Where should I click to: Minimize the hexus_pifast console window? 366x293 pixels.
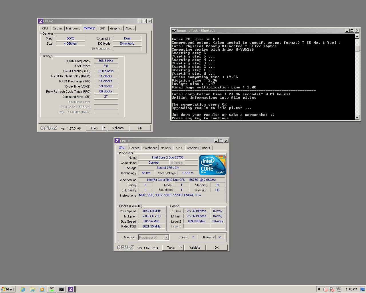coord(347,31)
